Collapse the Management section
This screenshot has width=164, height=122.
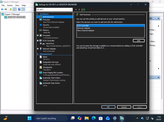[38, 54]
